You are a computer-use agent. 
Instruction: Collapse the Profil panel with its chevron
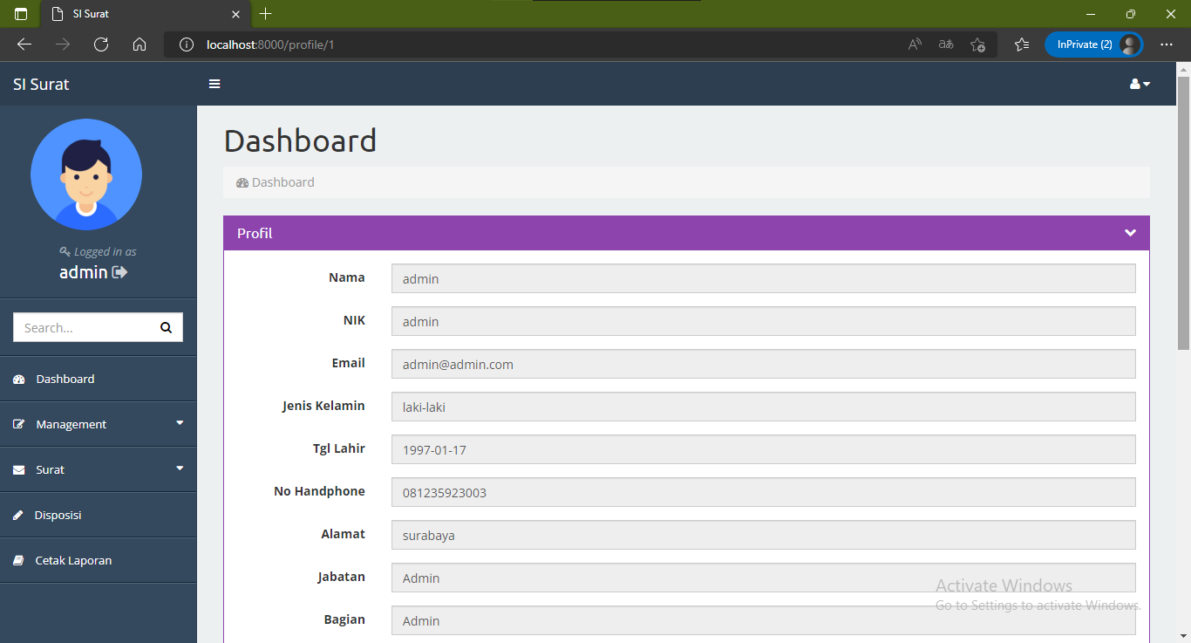click(1130, 233)
